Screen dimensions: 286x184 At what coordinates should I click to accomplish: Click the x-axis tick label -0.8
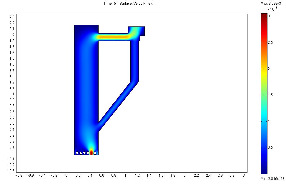(19, 175)
